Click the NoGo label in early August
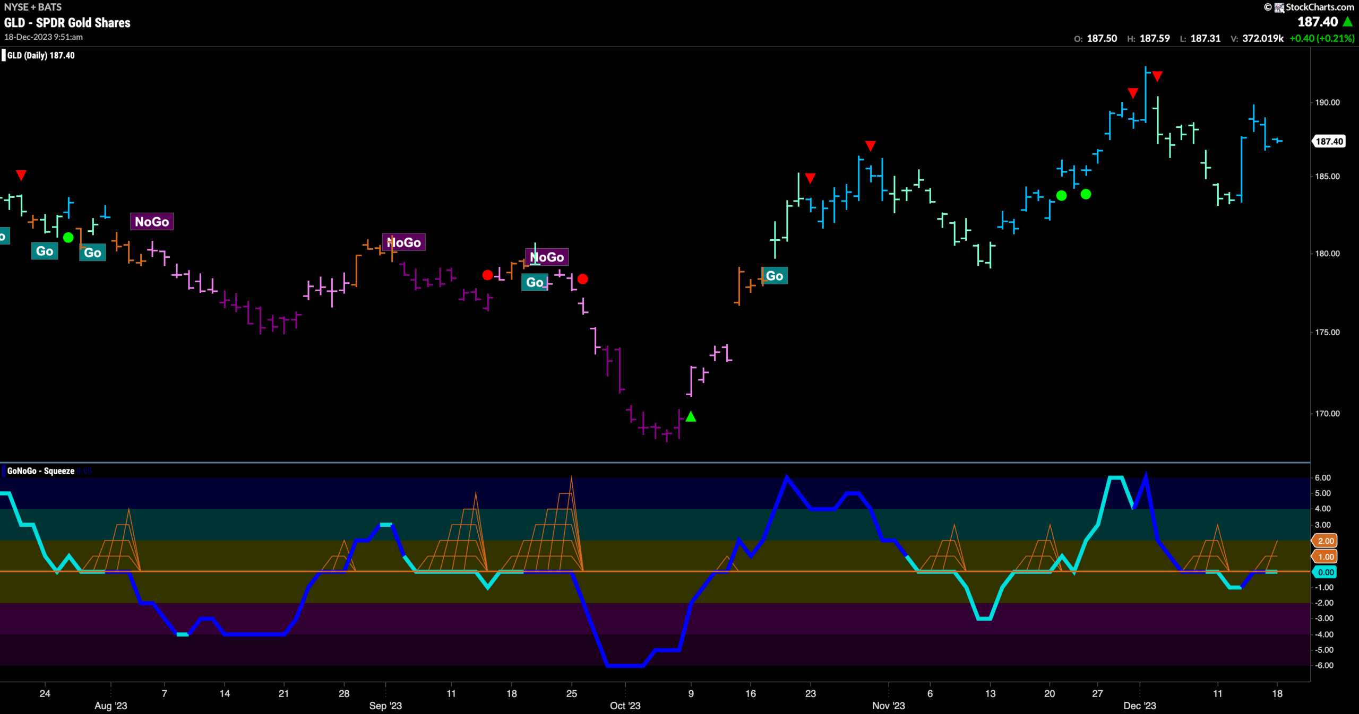This screenshot has height=714, width=1359. pyautogui.click(x=152, y=222)
